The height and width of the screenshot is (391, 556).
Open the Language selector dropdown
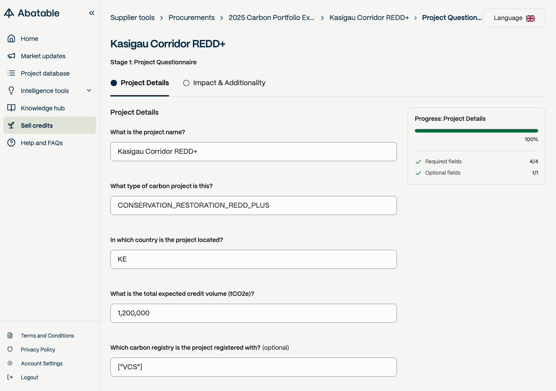click(514, 18)
